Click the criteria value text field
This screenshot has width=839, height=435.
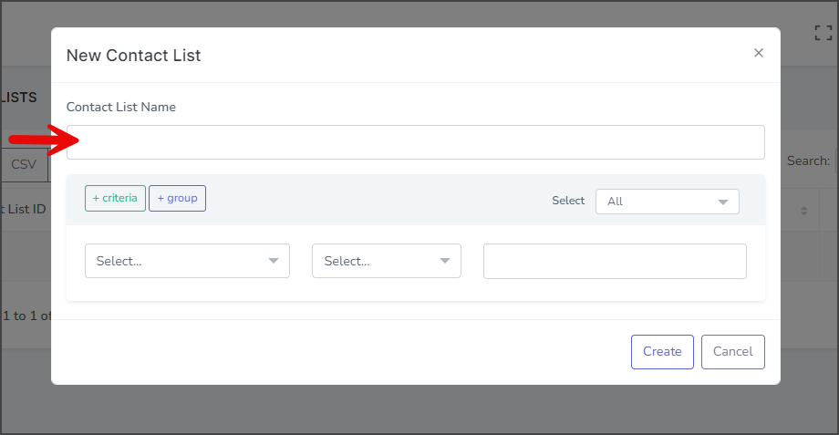coord(615,261)
